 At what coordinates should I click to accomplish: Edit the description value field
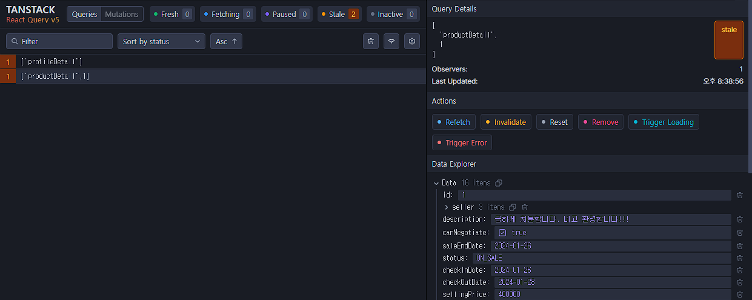611,219
